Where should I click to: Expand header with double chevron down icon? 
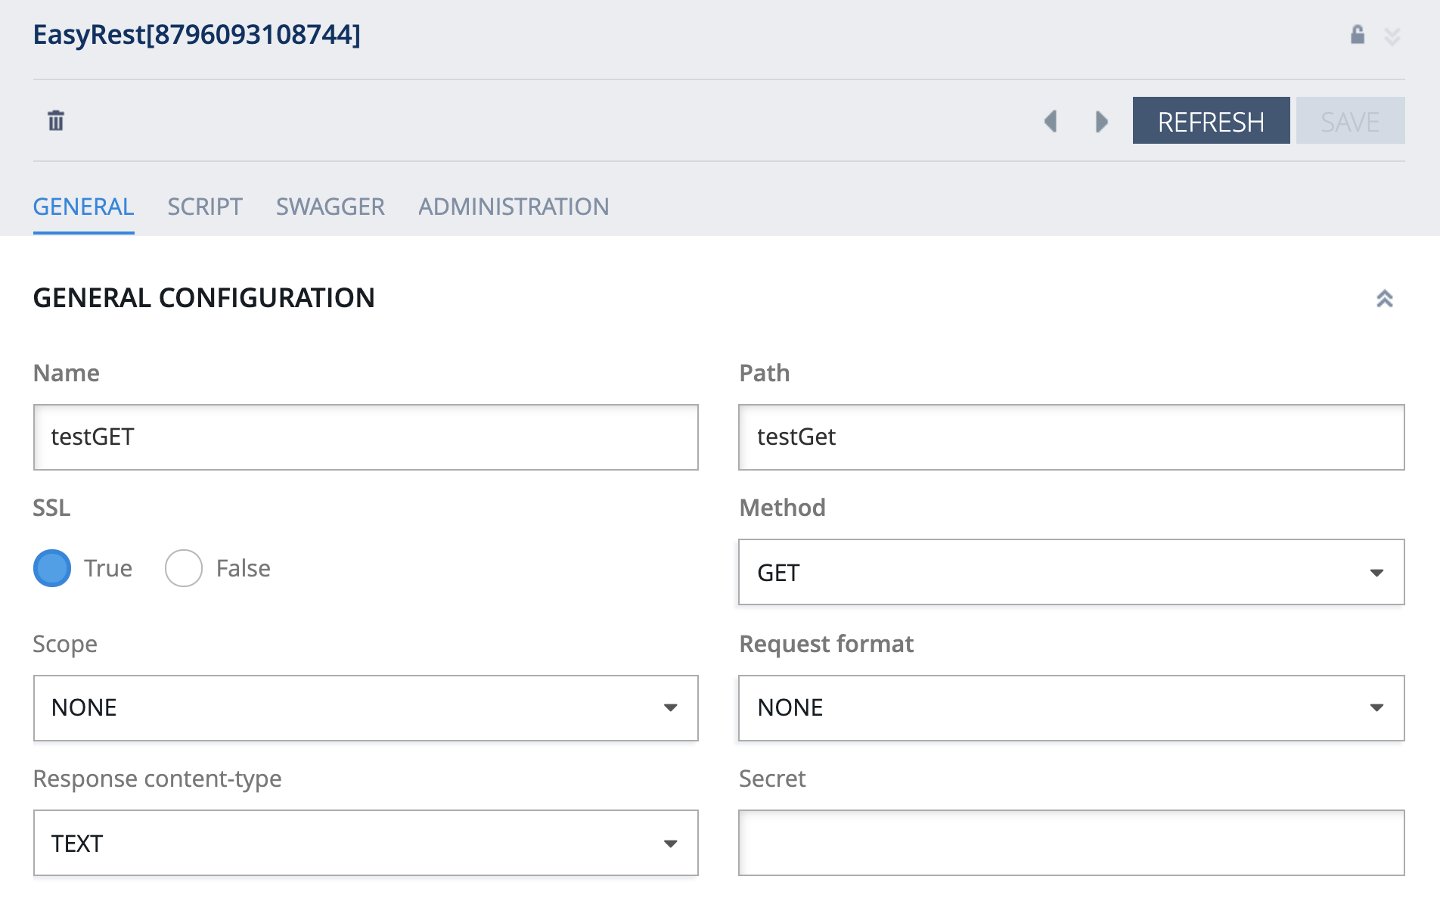click(x=1392, y=36)
